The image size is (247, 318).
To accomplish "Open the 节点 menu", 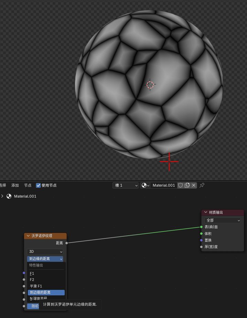I will click(28, 185).
